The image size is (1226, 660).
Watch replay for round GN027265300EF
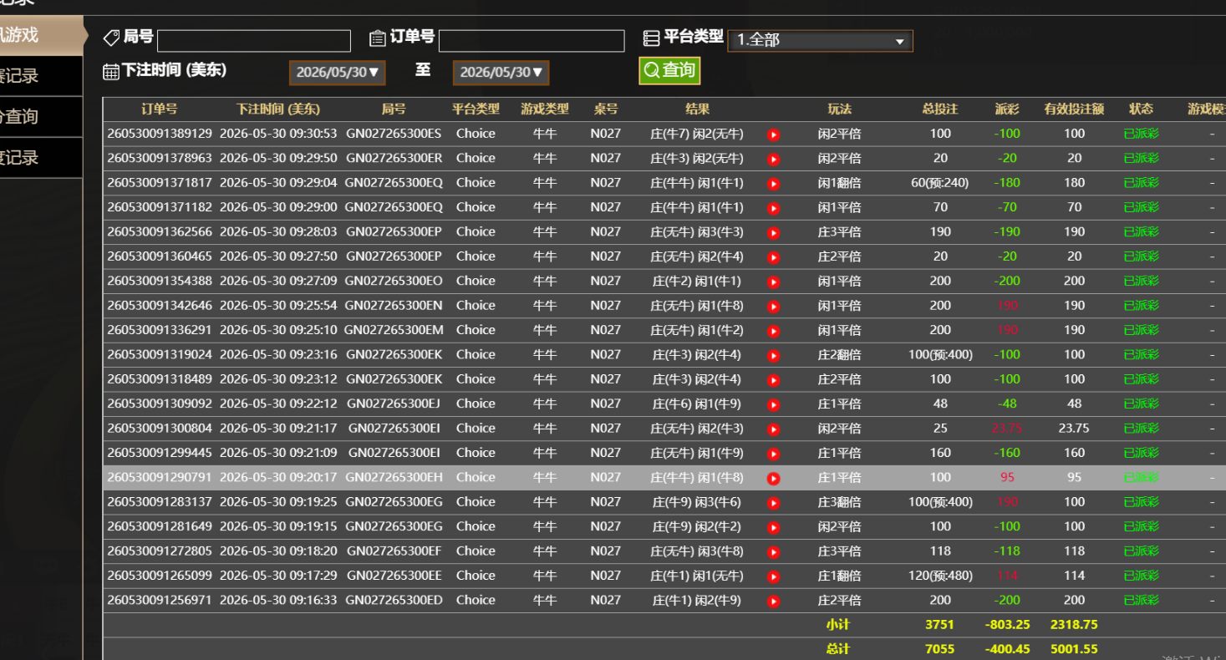tap(774, 552)
